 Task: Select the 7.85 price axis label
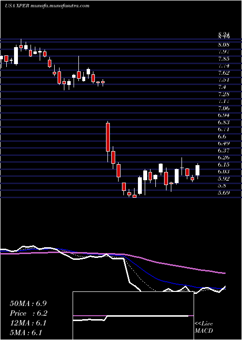point(224,59)
